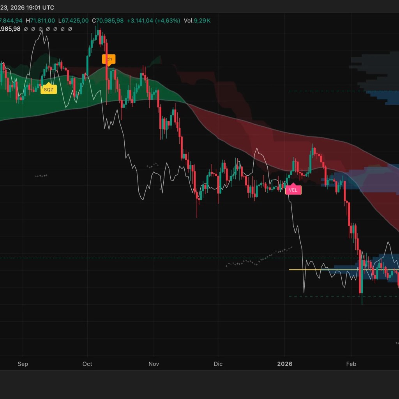Click the high value H71.811,00

point(40,21)
